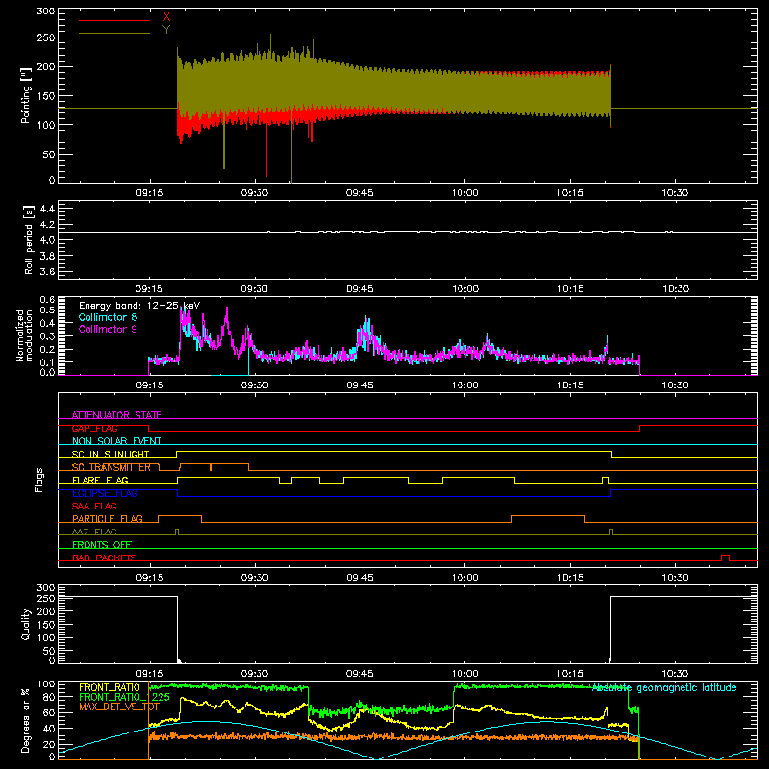Click the Absolute geomagnetic latitude label

click(x=664, y=688)
